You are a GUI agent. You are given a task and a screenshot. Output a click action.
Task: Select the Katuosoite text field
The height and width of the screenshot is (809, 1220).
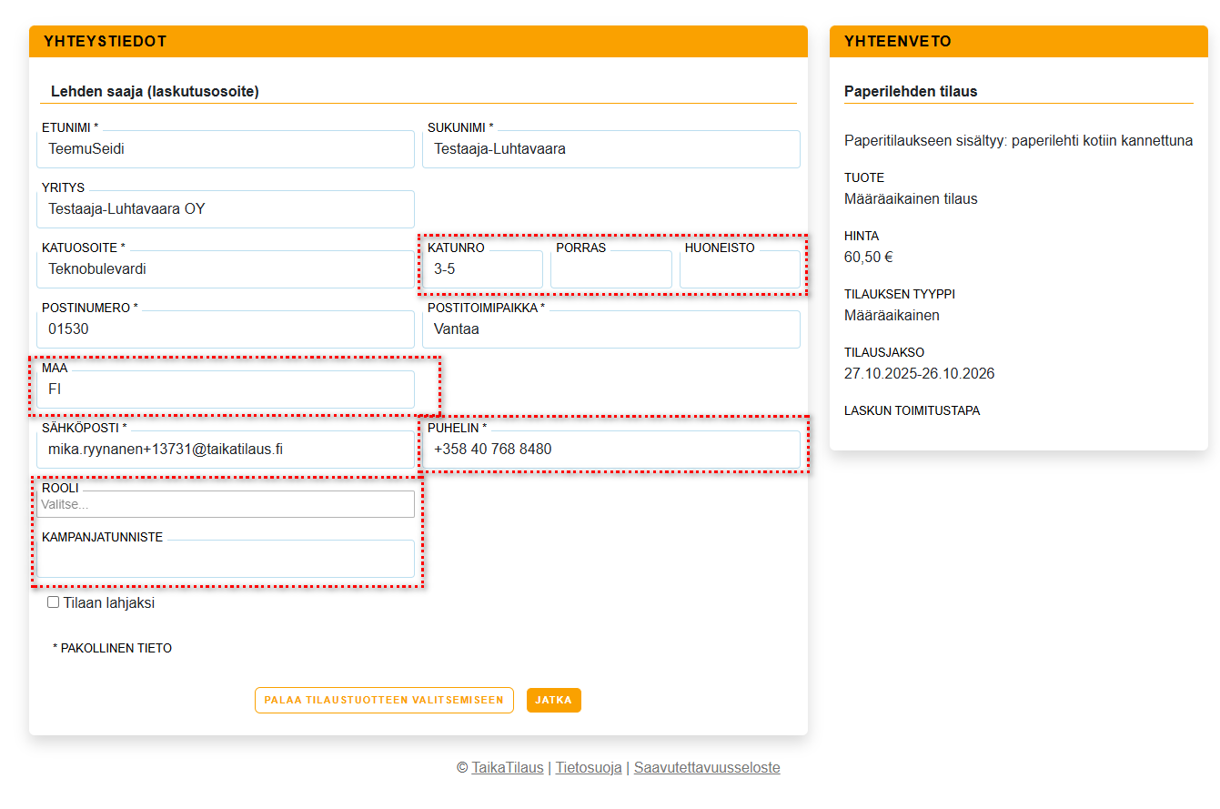click(x=226, y=269)
